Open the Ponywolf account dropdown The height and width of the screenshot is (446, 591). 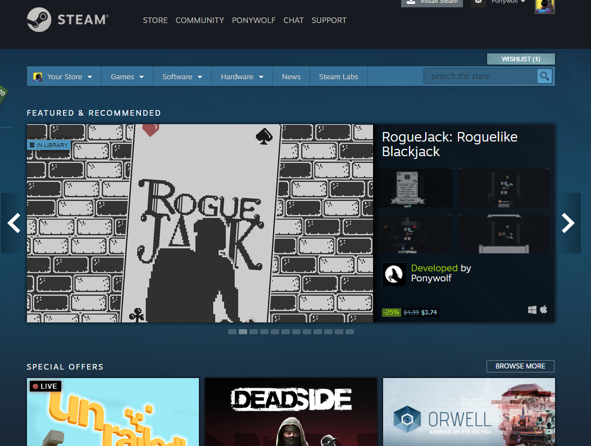pyautogui.click(x=508, y=2)
